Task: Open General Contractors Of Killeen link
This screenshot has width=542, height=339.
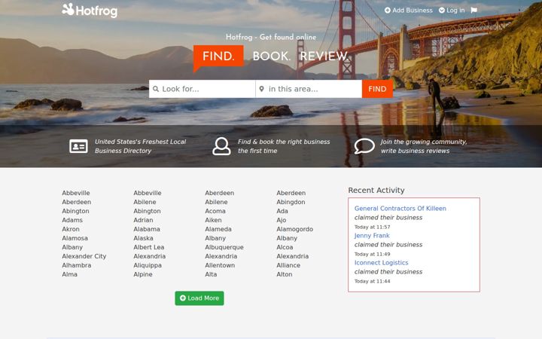Action: 400,208
